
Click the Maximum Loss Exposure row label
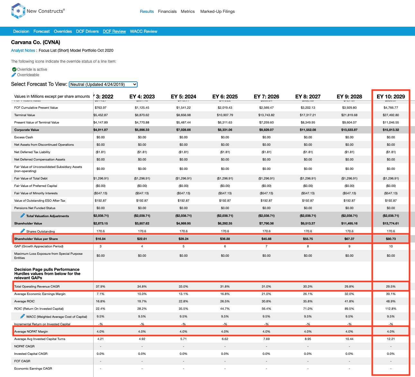click(x=48, y=256)
